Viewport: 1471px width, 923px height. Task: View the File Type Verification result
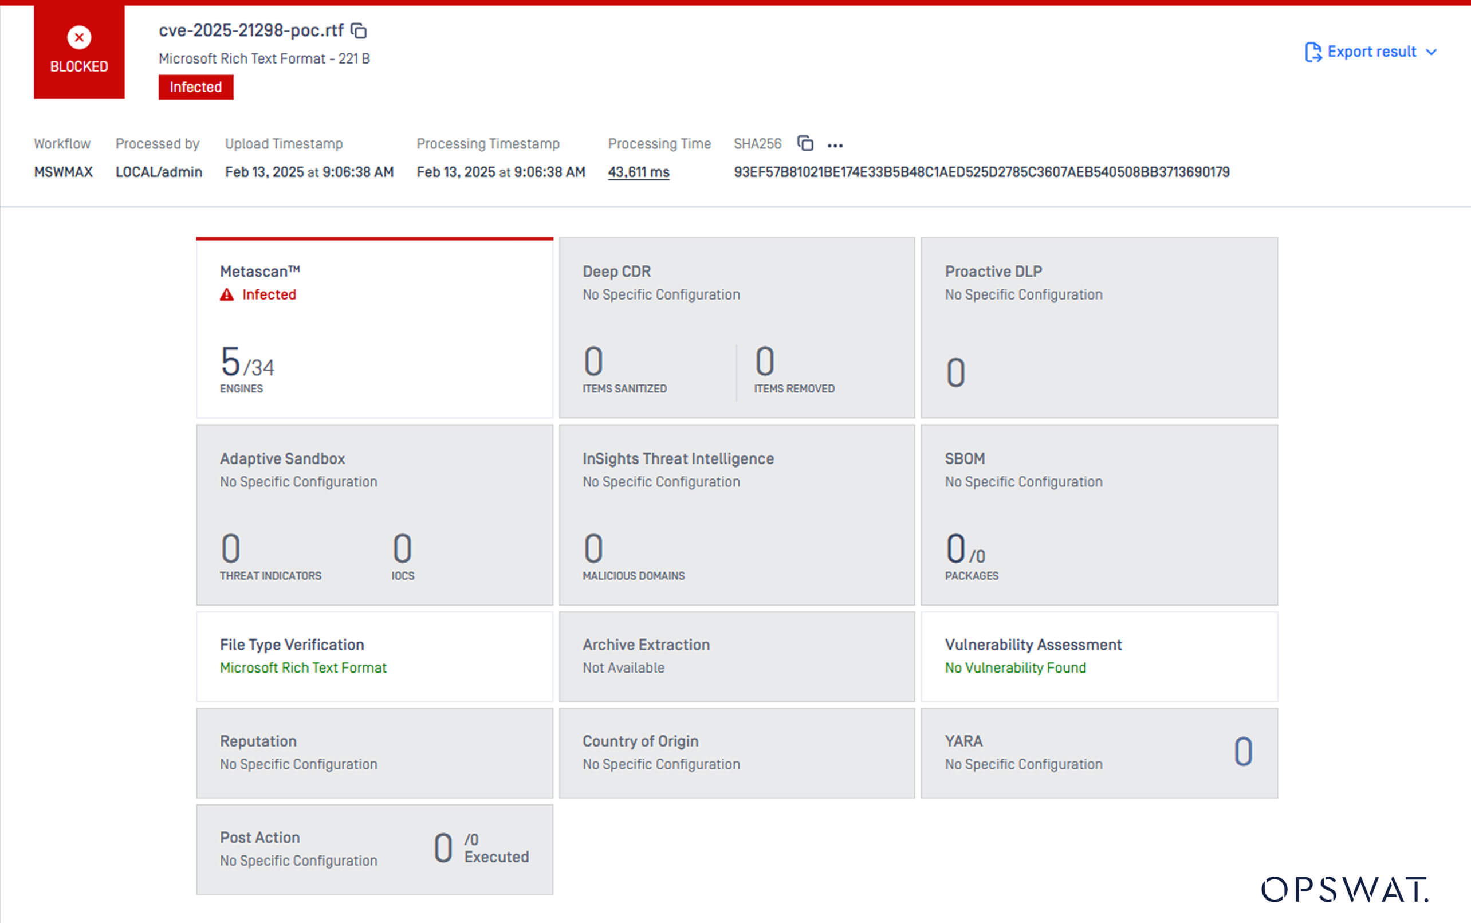coord(374,656)
